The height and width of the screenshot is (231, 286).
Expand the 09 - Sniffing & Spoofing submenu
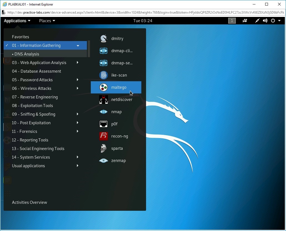(x=33, y=114)
